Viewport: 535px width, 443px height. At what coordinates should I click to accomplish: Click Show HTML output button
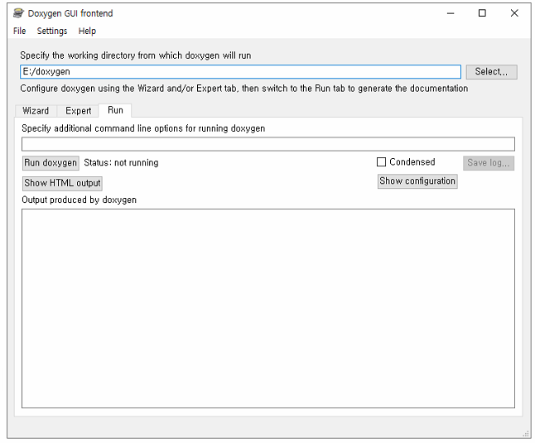(62, 183)
